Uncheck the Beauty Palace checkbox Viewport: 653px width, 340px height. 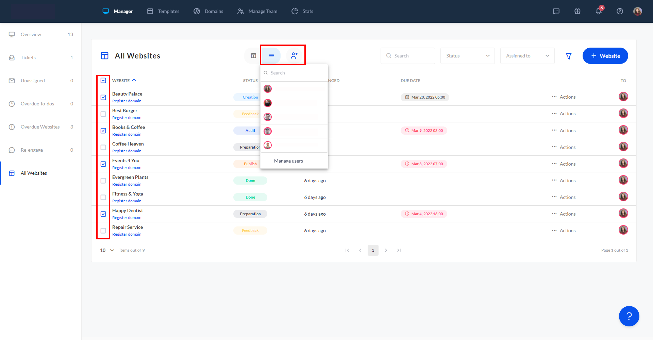click(x=103, y=98)
